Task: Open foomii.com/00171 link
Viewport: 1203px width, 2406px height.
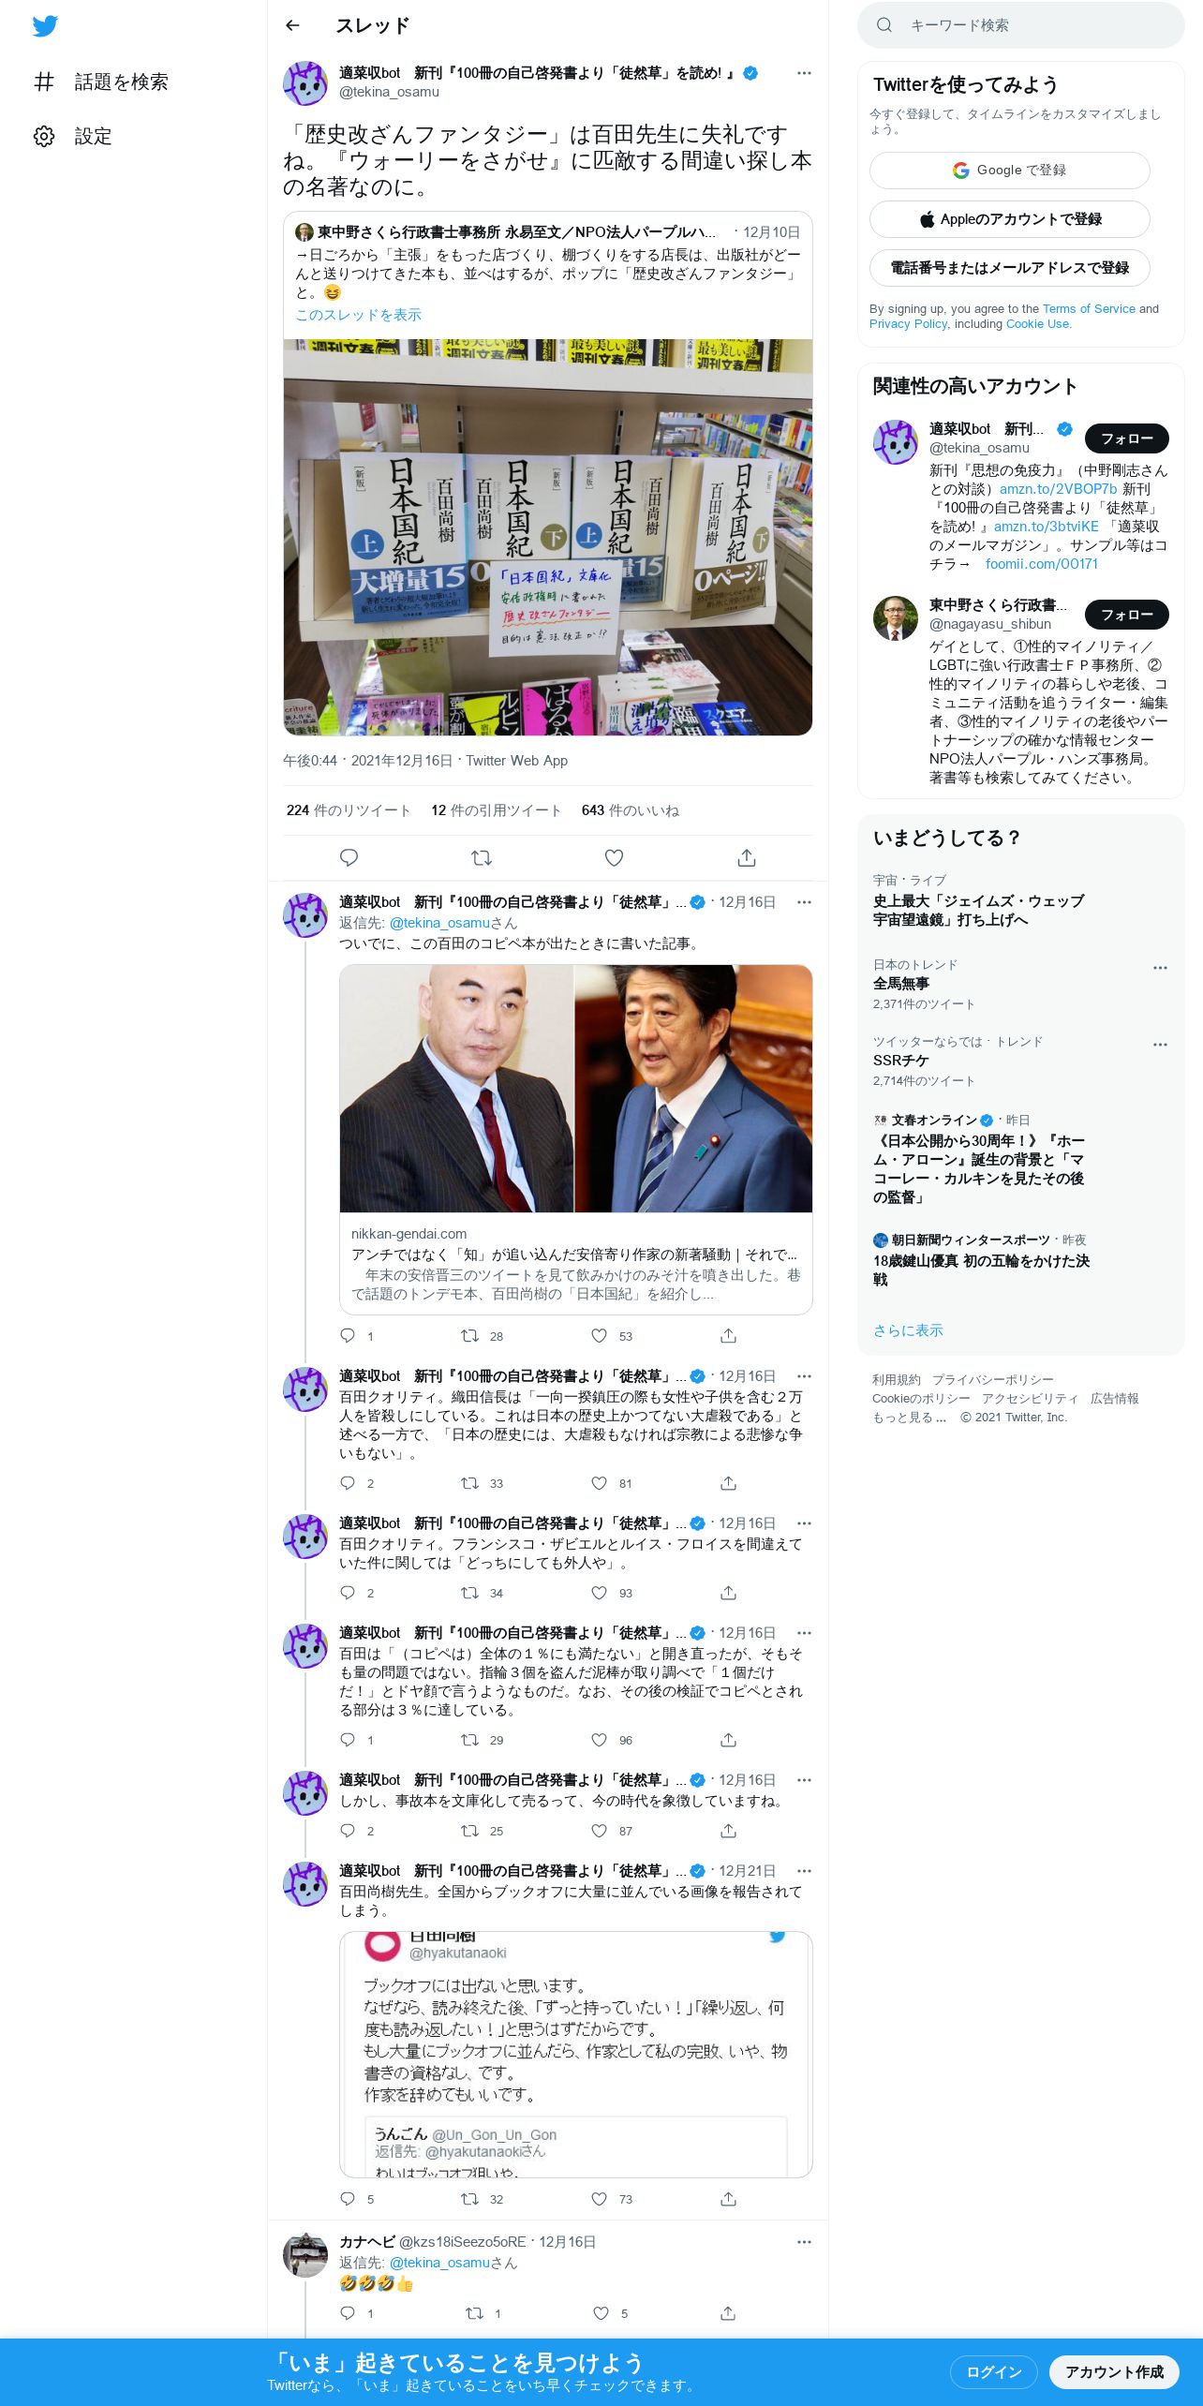Action: (x=1041, y=564)
